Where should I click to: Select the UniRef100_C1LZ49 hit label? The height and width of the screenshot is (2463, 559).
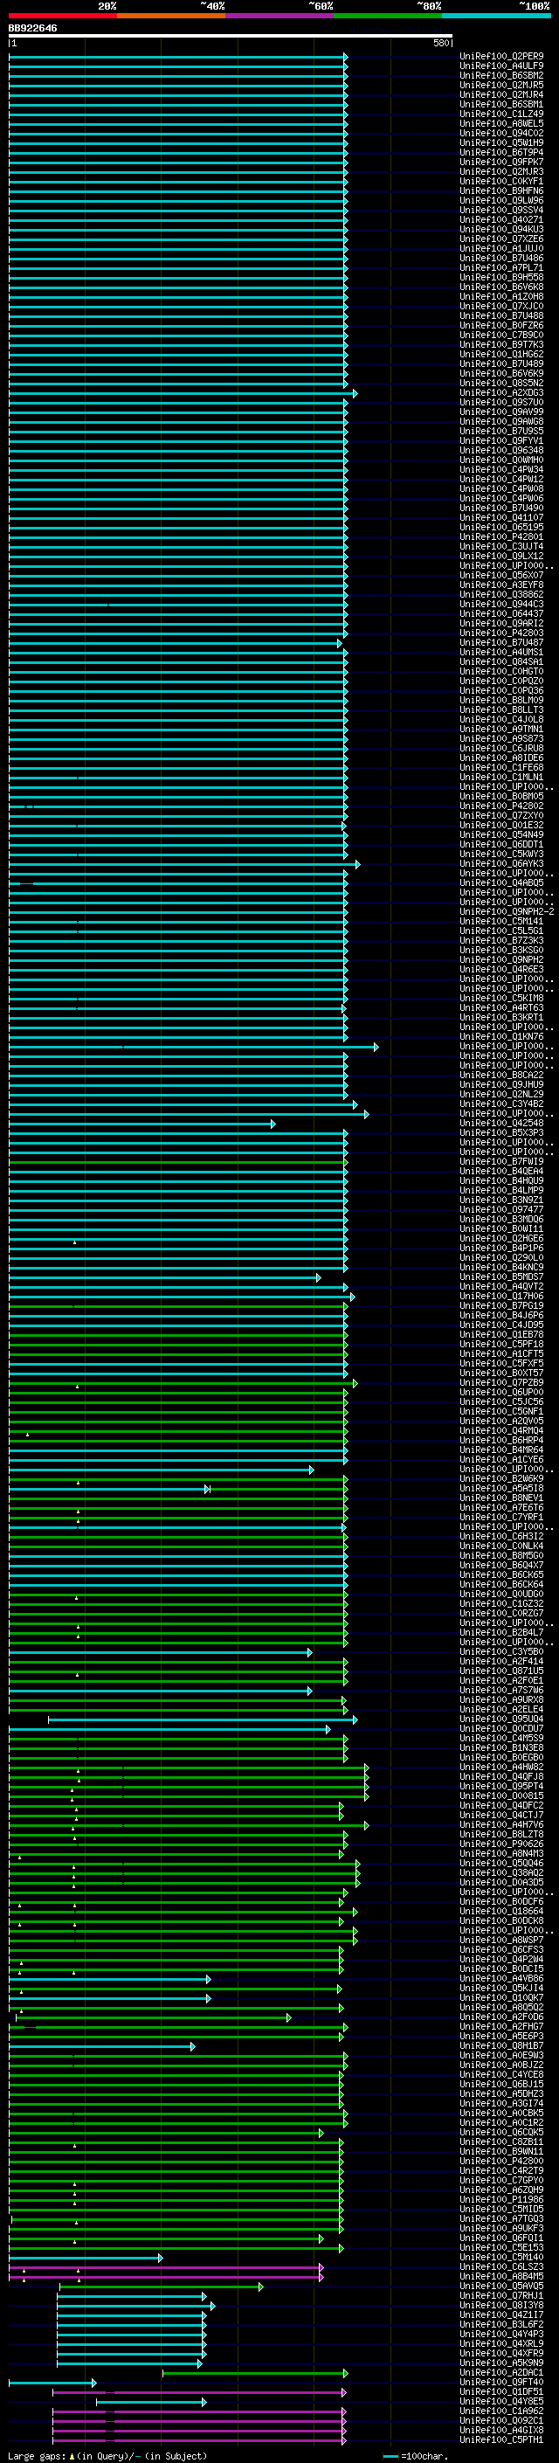501,114
